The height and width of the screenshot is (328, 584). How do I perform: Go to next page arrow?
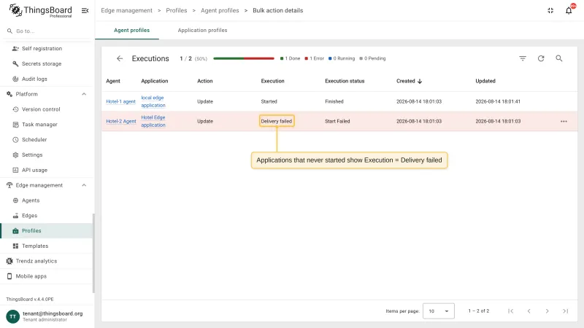click(x=547, y=311)
